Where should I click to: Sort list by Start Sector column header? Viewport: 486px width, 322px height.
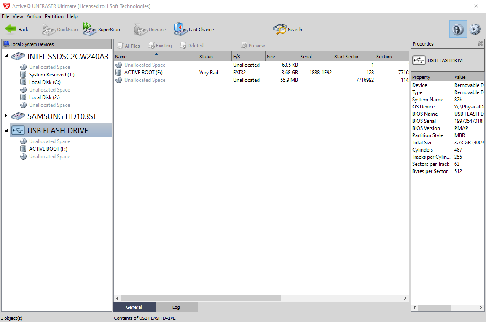point(354,57)
